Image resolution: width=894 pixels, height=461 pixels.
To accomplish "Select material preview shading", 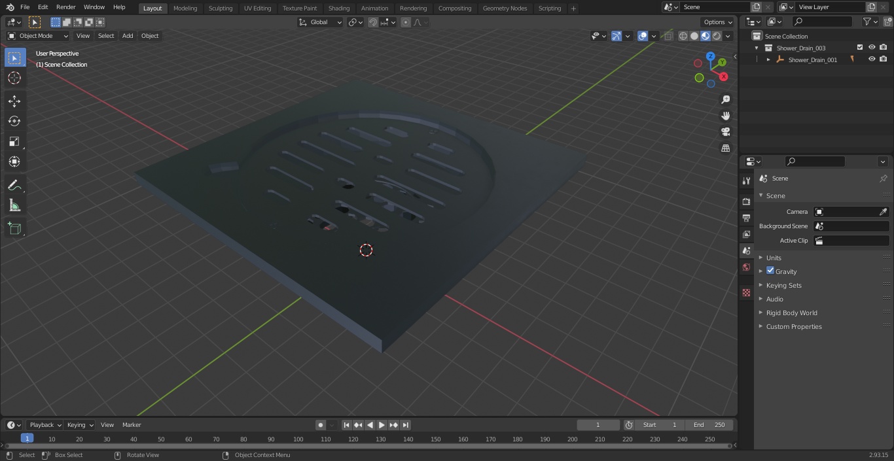I will click(x=706, y=36).
